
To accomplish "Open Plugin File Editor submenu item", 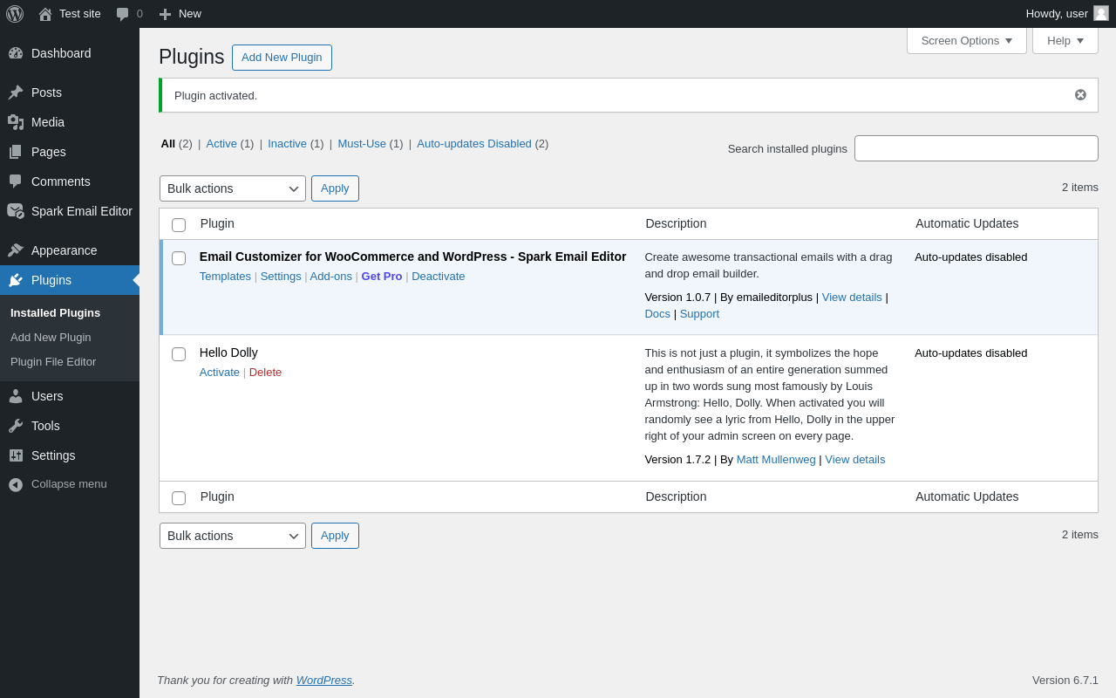I will (x=53, y=362).
